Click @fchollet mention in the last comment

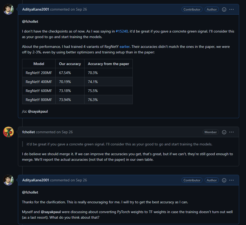(30, 192)
